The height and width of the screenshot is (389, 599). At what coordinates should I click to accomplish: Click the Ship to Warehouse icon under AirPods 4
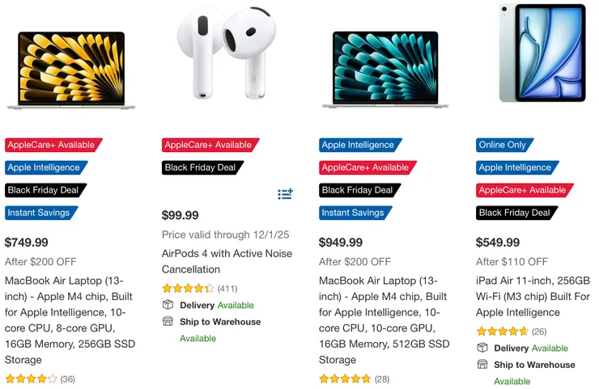[168, 321]
